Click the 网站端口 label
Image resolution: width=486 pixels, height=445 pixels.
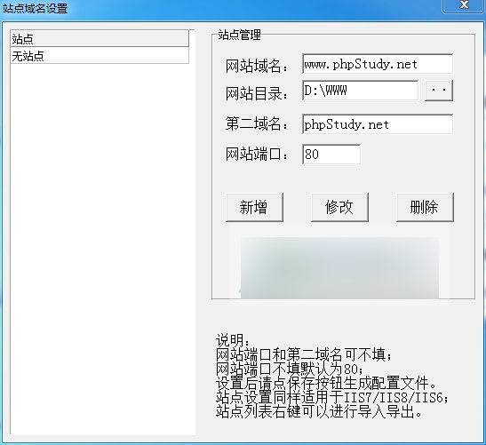(x=257, y=154)
